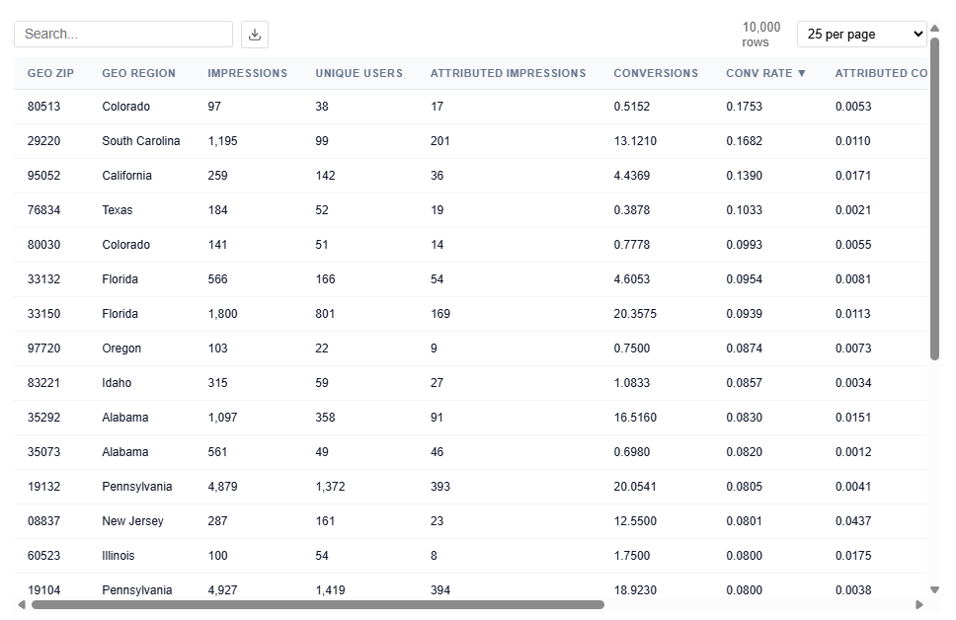Open the 25 per page dropdown
This screenshot has width=956, height=620.
(861, 35)
